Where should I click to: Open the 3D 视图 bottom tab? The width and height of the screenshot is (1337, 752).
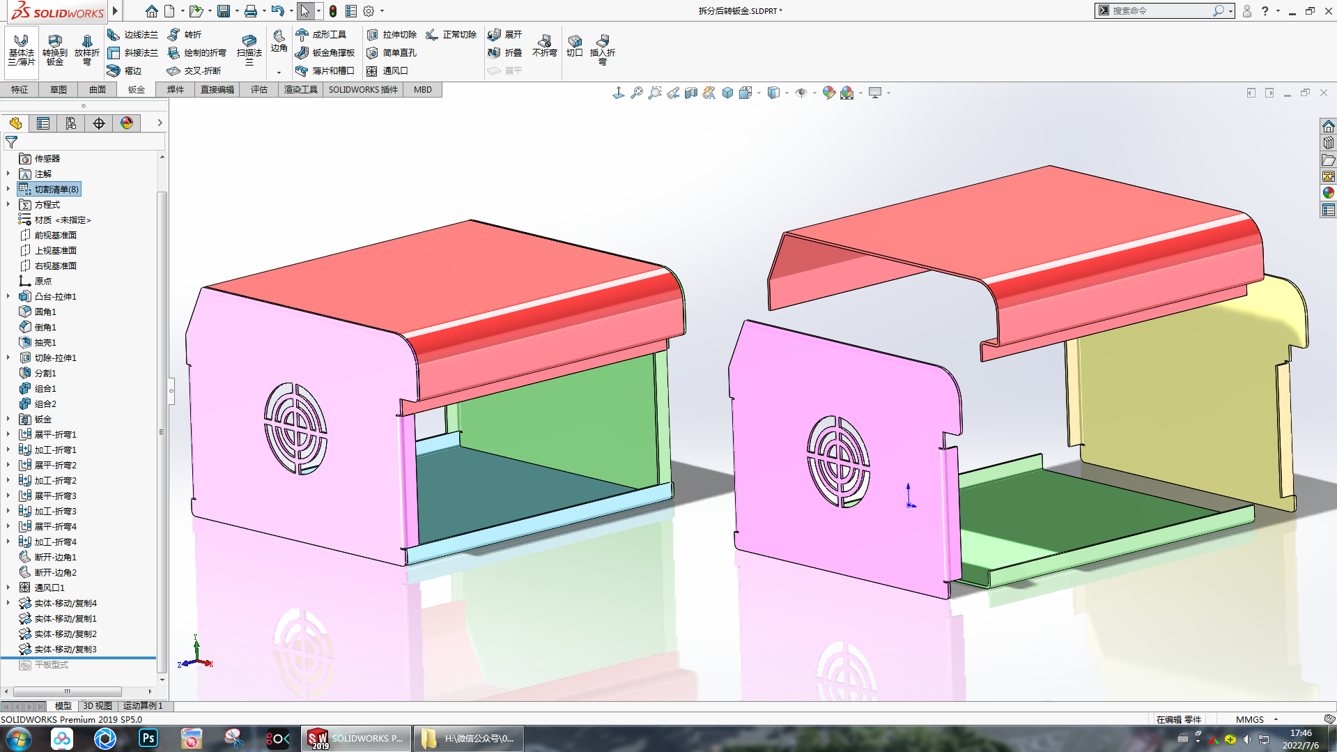pyautogui.click(x=98, y=706)
